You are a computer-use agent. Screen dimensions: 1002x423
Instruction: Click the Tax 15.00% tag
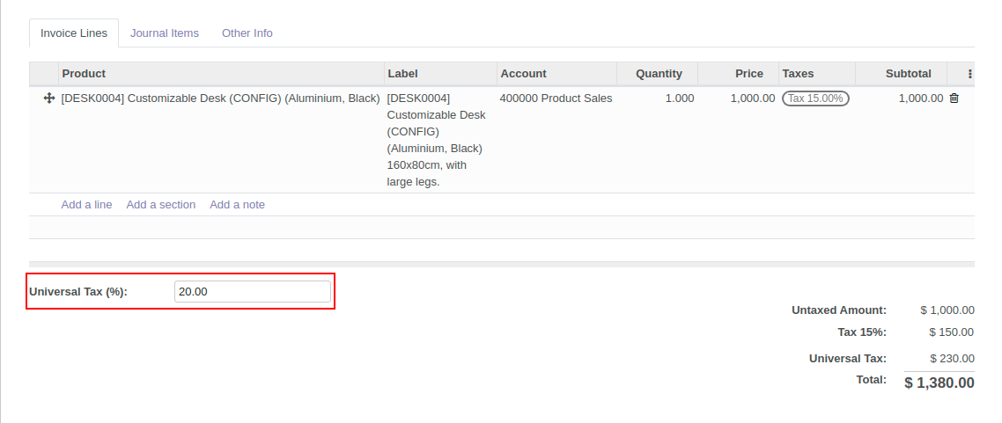point(814,98)
